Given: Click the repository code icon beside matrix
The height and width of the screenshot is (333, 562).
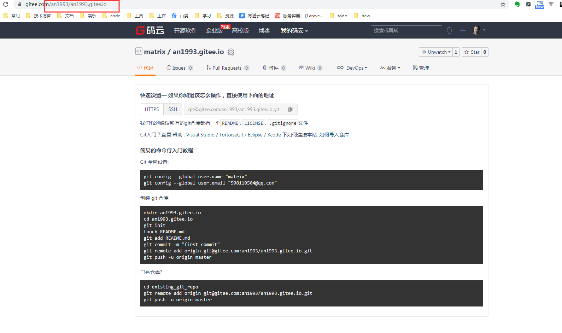Looking at the screenshot, I should coord(139,51).
